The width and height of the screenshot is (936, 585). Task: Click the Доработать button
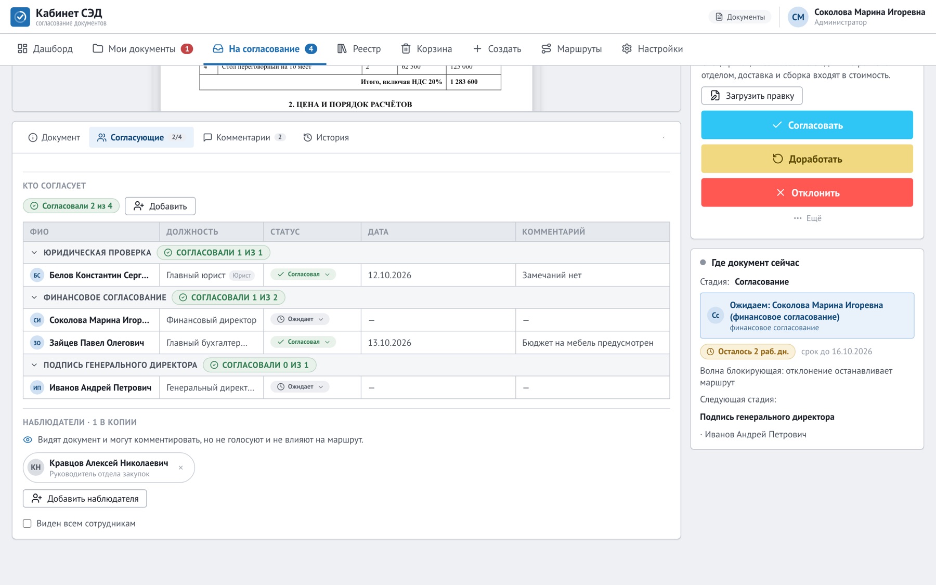click(807, 159)
